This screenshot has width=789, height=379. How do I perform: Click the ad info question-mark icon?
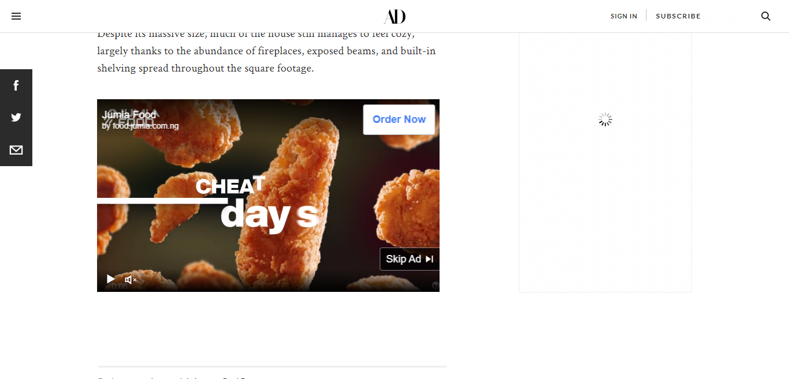[x=436, y=286]
